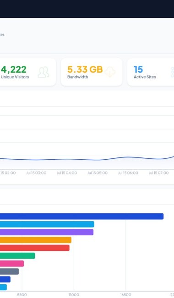Click the Jul 15 03:00 axis label
Viewport: 174px width, 298px height.
[36, 173]
